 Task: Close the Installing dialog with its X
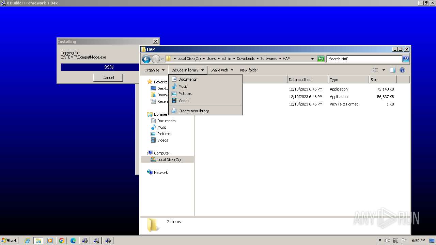pos(156,42)
